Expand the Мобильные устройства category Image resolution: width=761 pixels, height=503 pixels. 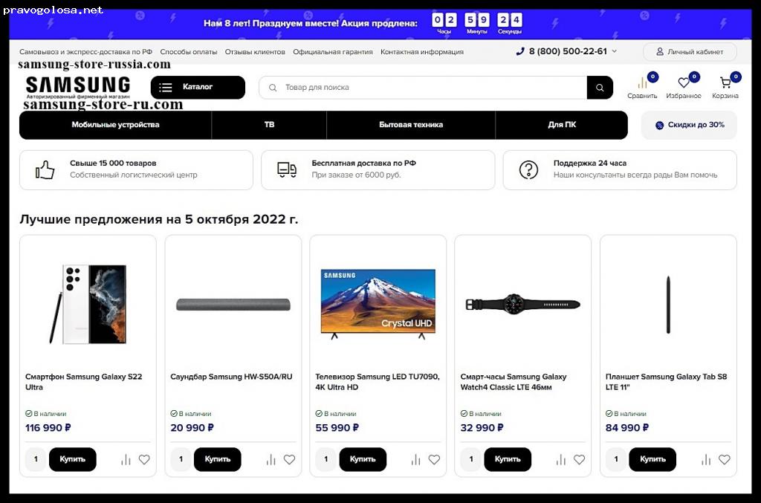click(x=115, y=125)
